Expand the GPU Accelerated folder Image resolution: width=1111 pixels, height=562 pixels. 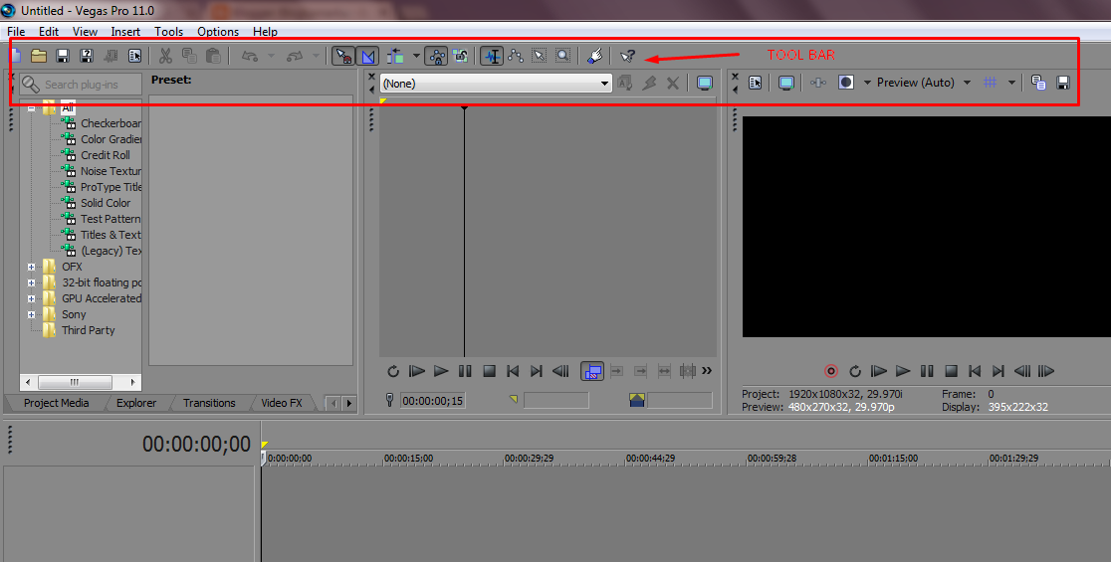tap(31, 298)
